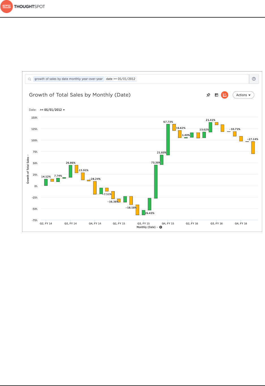265x386 pixels.
Task: Select the orange chart view icon
Action: pyautogui.click(x=225, y=95)
